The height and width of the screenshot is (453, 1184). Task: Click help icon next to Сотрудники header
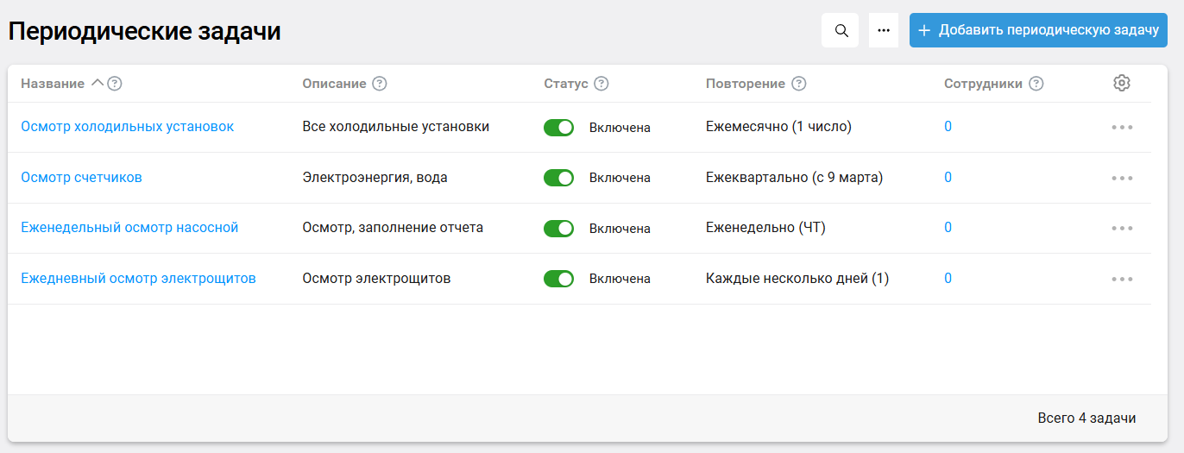pos(1036,84)
